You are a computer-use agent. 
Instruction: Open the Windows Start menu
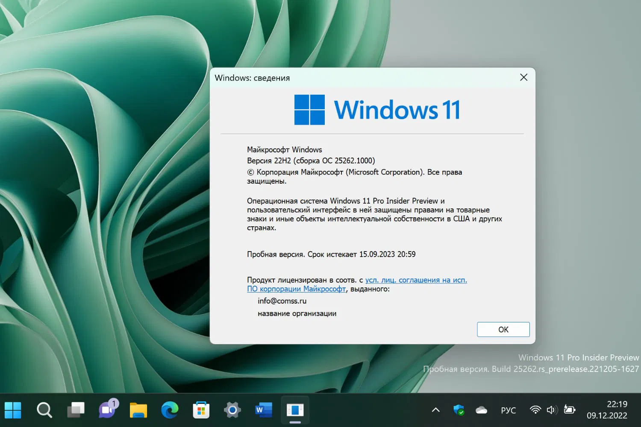13,410
